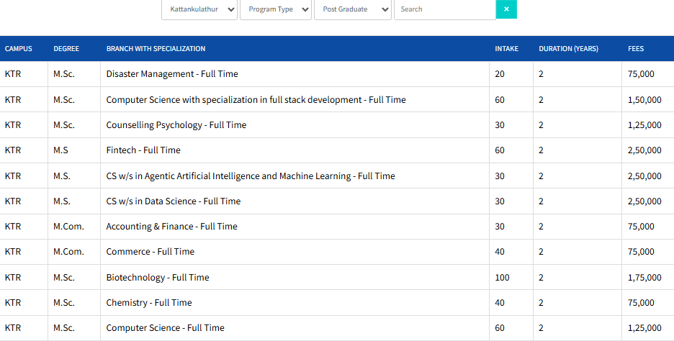Select the Fintech - Full Time row
This screenshot has width=674, height=341.
(x=143, y=150)
